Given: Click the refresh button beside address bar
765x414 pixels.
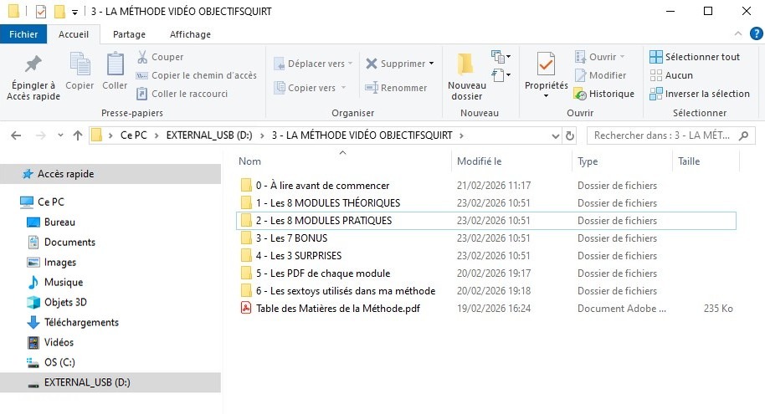Looking at the screenshot, I should pos(570,135).
